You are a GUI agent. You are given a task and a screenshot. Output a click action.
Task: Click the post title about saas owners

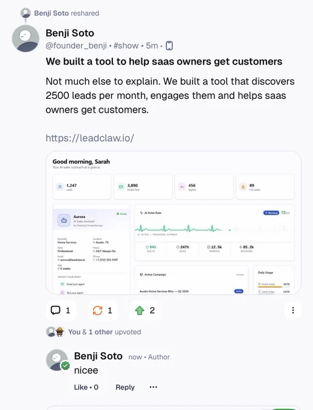tap(164, 61)
